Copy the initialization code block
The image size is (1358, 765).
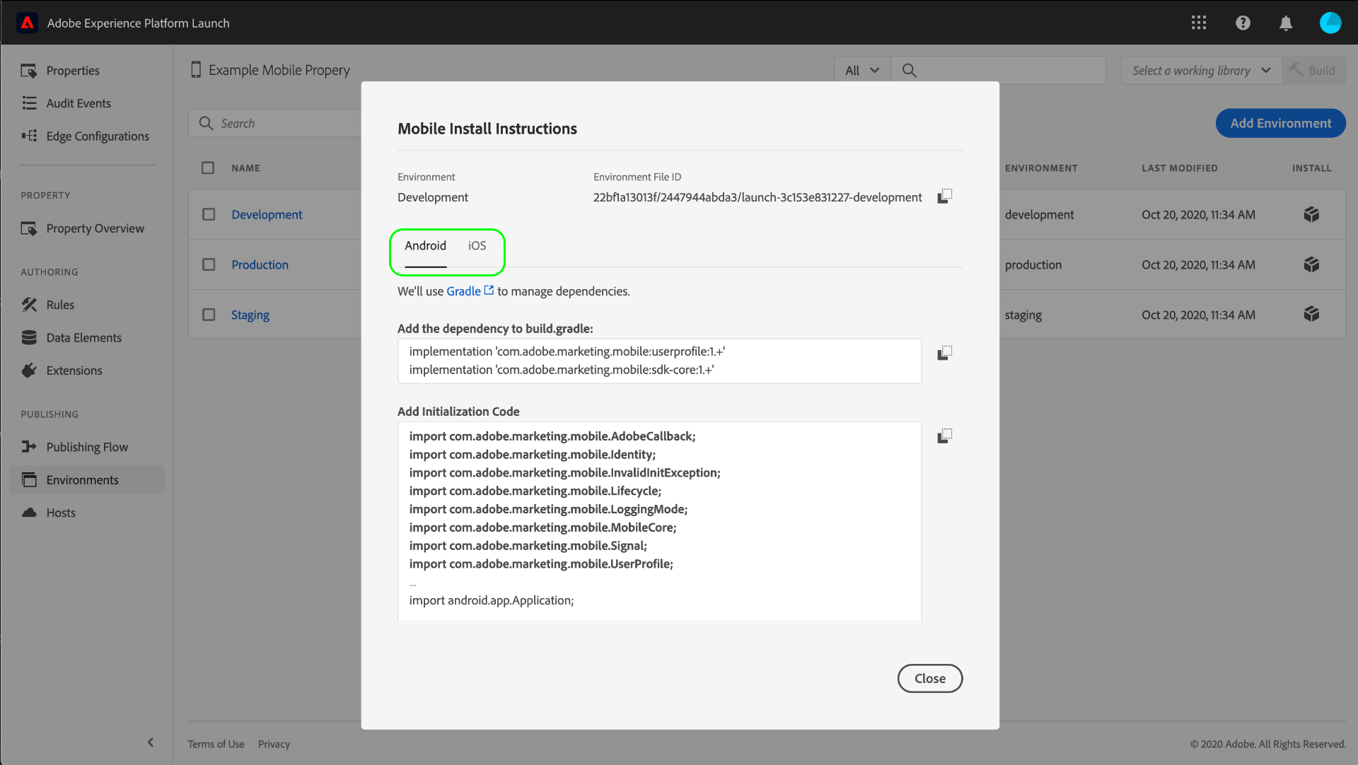945,436
